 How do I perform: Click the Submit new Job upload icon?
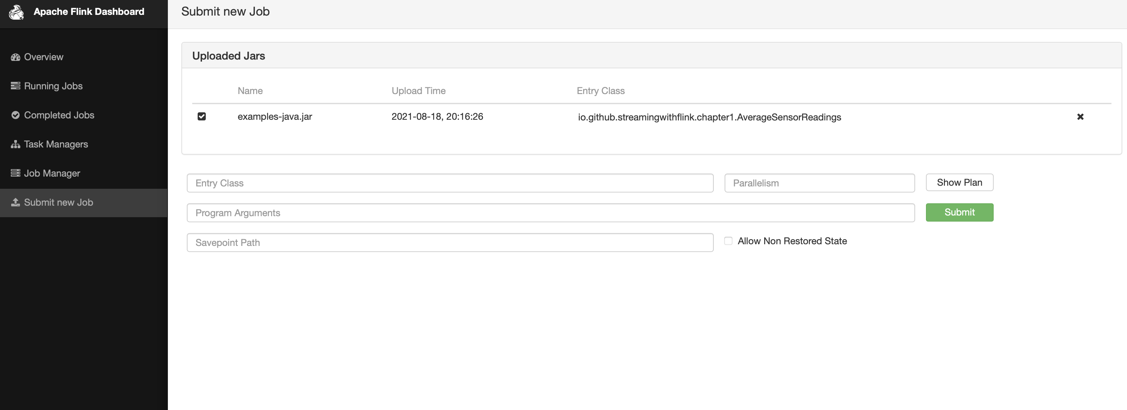tap(15, 202)
